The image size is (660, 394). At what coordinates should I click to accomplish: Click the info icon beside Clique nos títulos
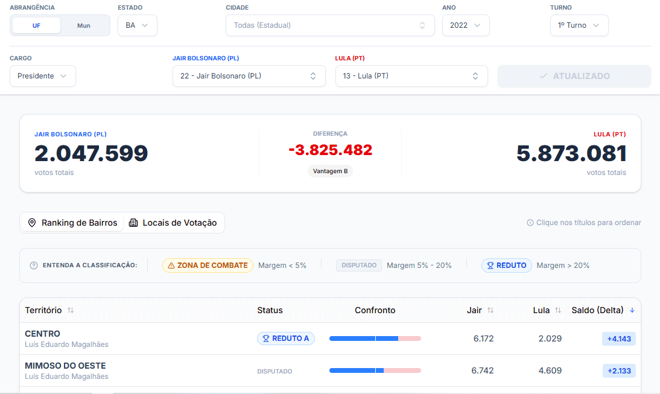[x=530, y=223]
